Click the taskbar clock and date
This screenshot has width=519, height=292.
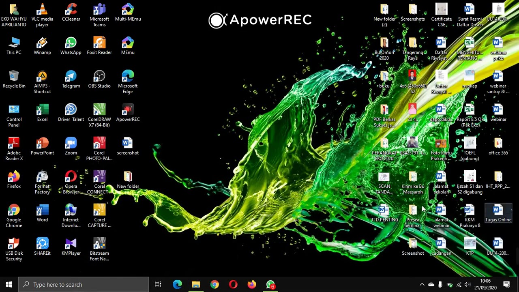485,284
